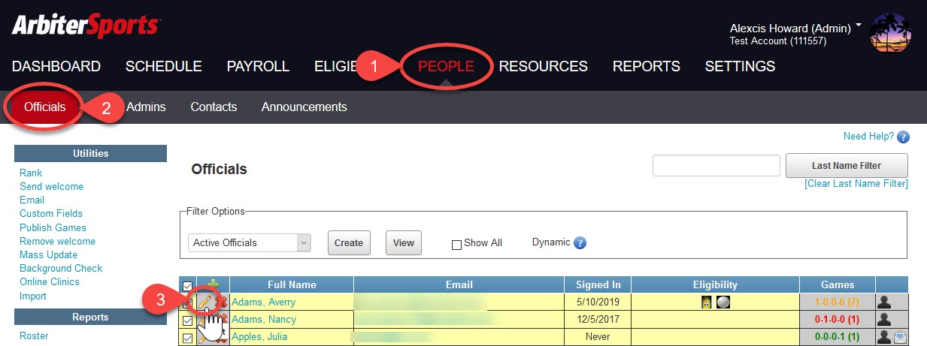The width and height of the screenshot is (927, 346).
Task: Open the SCHEDULE menu
Action: [x=164, y=66]
